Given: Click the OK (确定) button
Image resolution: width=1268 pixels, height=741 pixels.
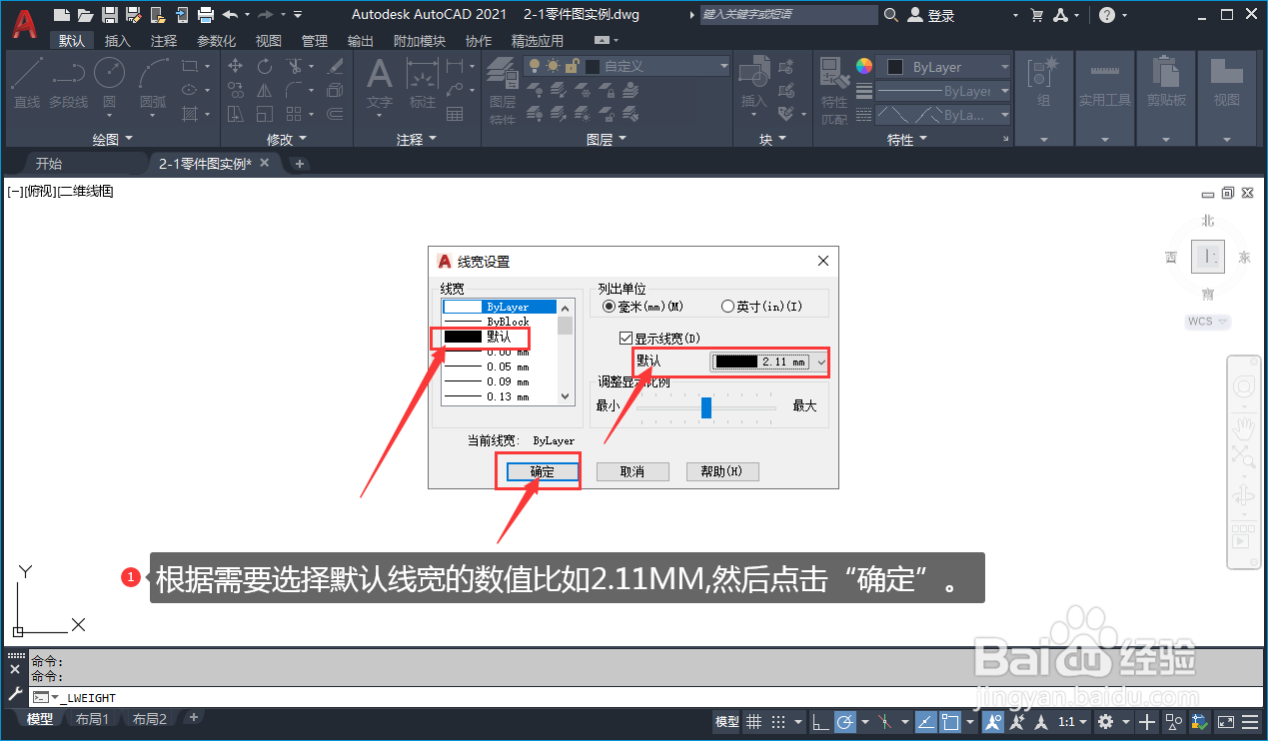Looking at the screenshot, I should (542, 471).
